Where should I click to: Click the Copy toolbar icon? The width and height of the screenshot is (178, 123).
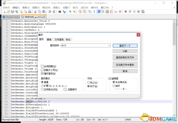[x=40, y=12]
